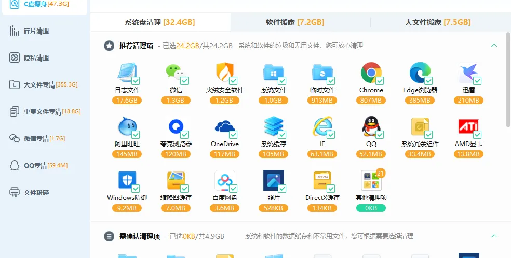Collapse the 需确认清理项 section
The height and width of the screenshot is (258, 511).
(x=494, y=236)
